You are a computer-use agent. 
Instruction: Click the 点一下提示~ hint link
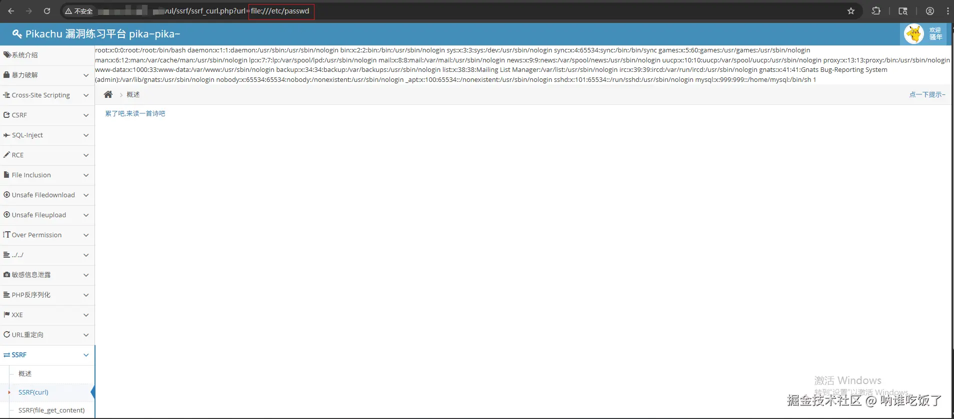click(927, 94)
